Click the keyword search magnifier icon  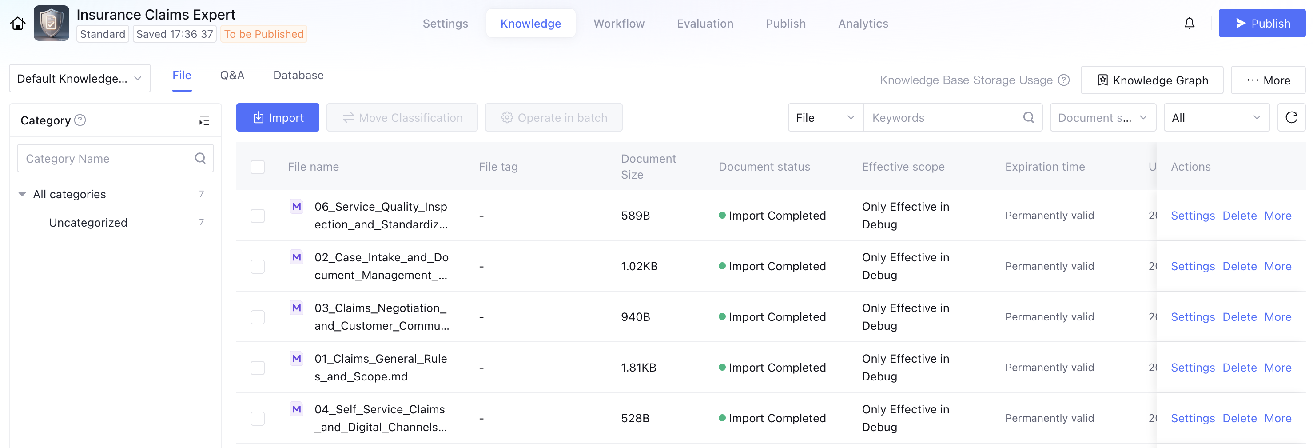pyautogui.click(x=1028, y=117)
